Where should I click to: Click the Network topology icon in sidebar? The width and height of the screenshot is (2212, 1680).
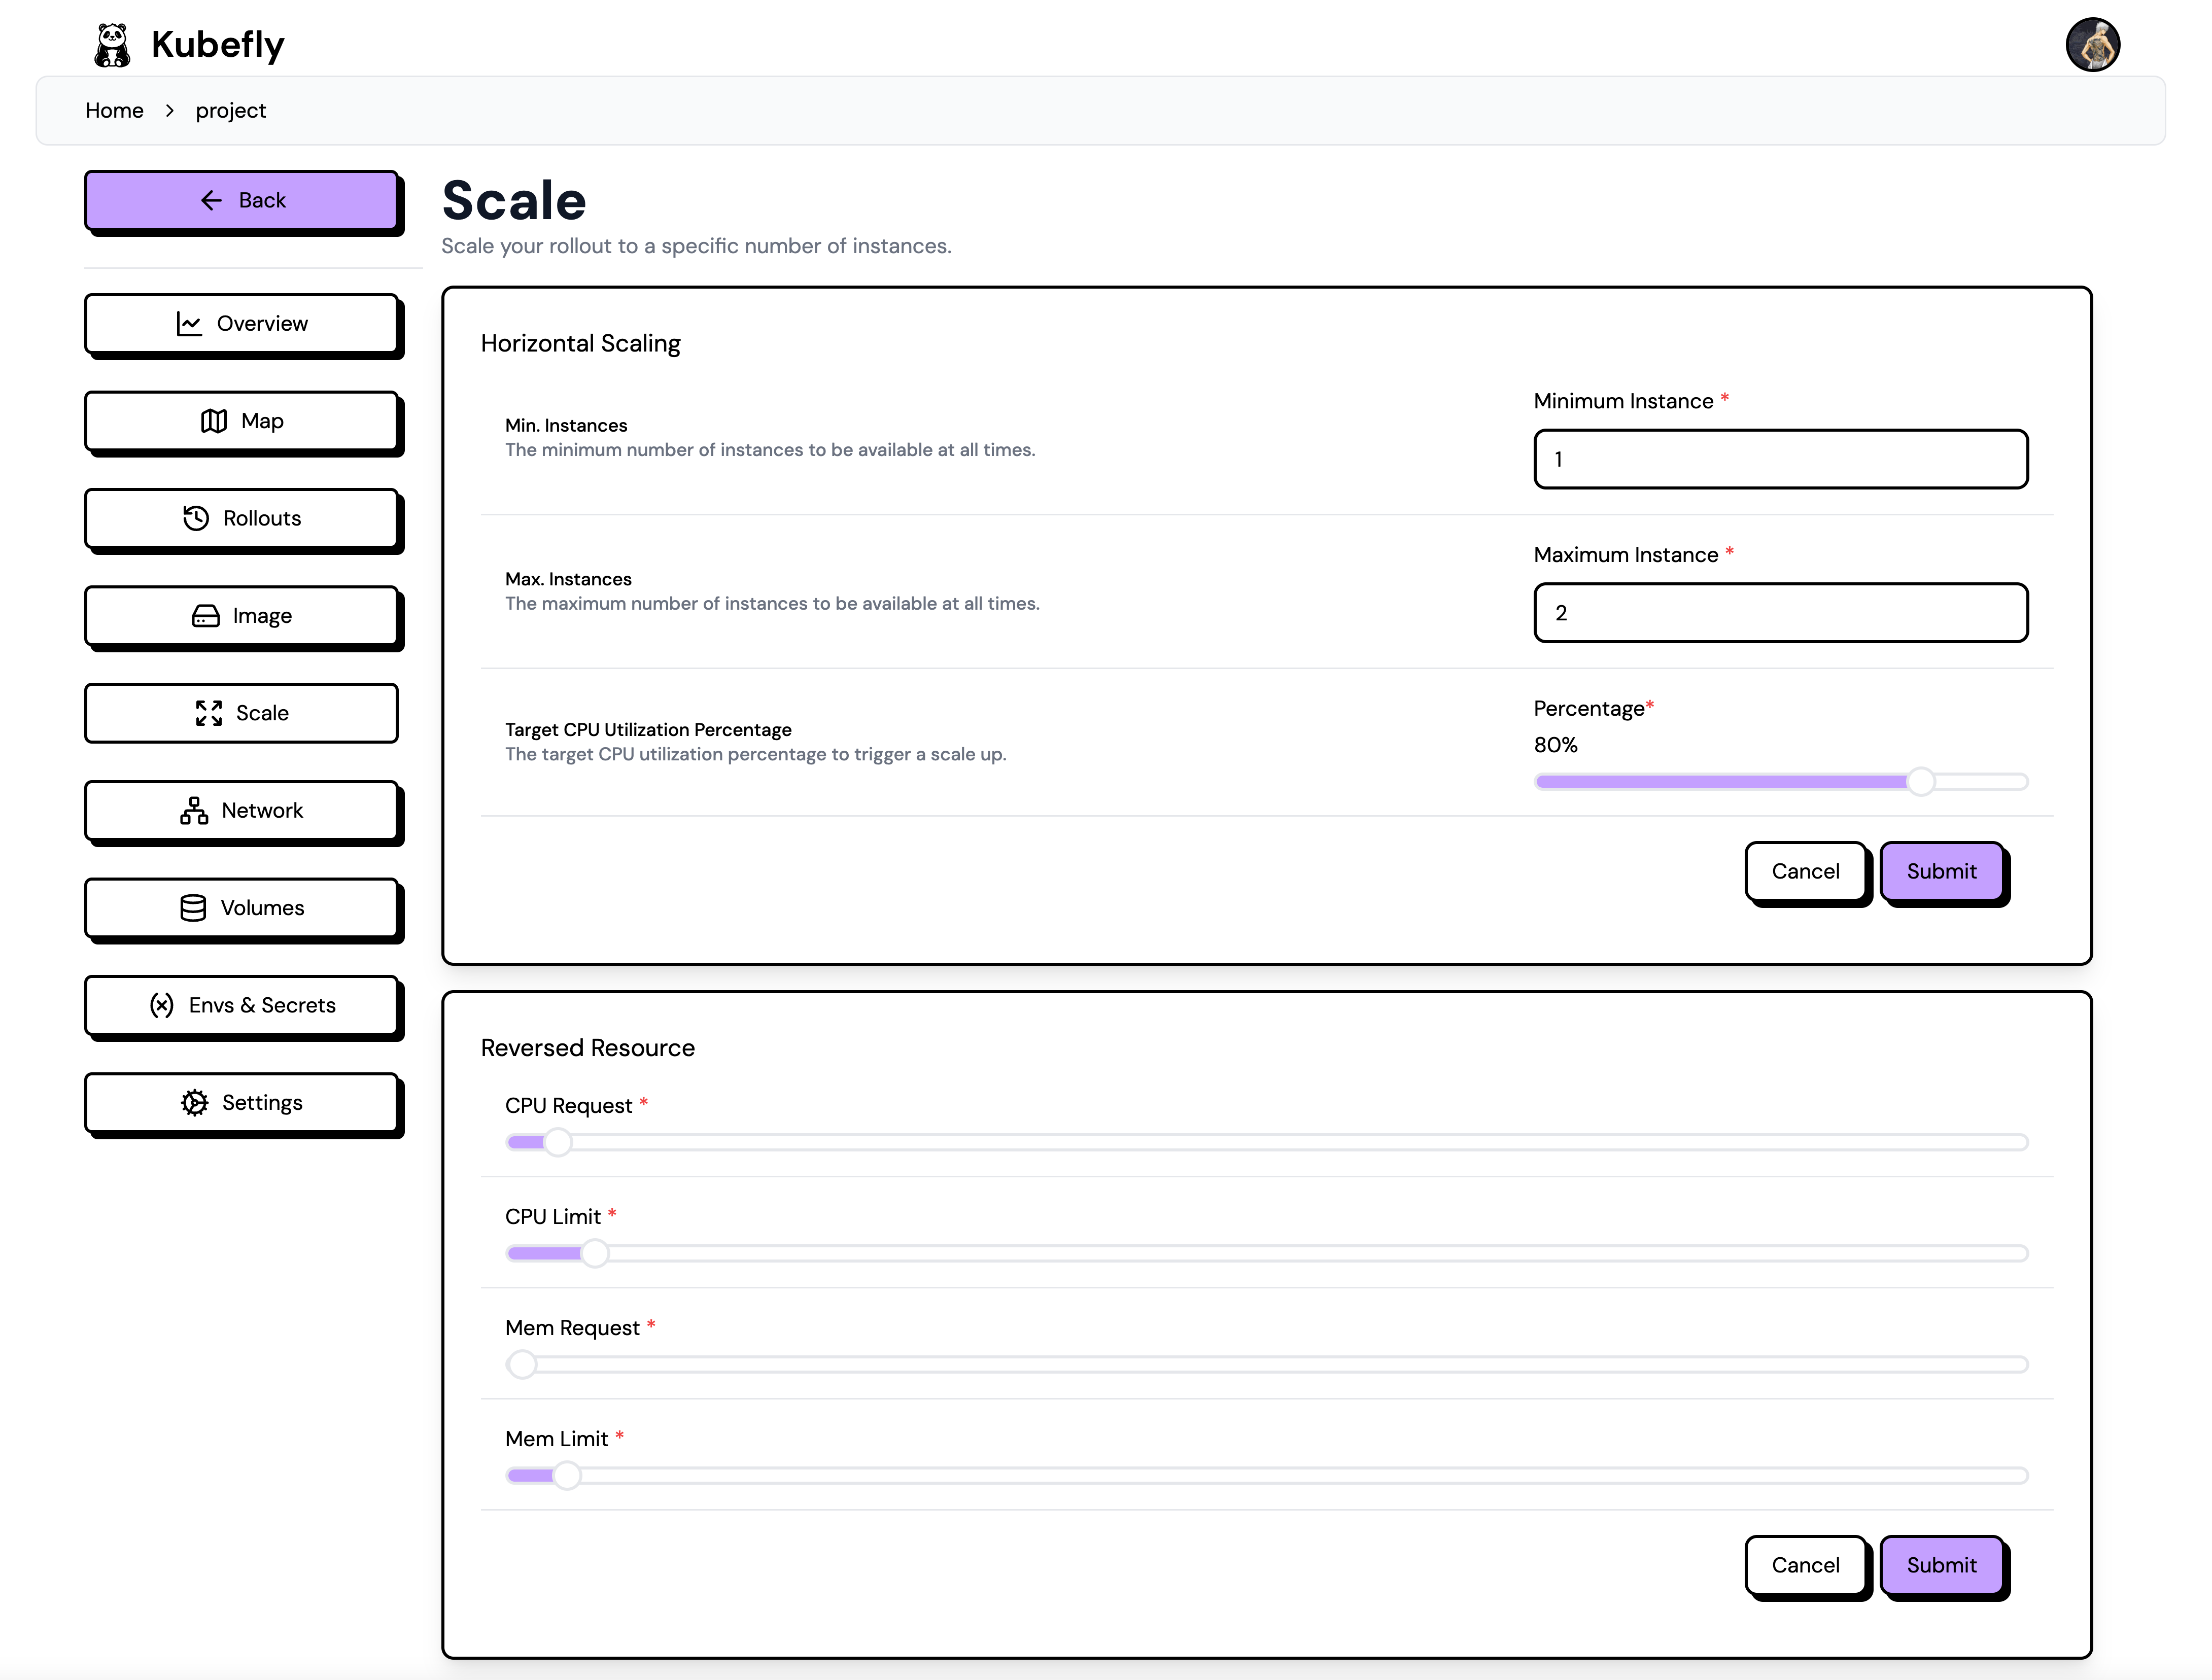point(194,811)
